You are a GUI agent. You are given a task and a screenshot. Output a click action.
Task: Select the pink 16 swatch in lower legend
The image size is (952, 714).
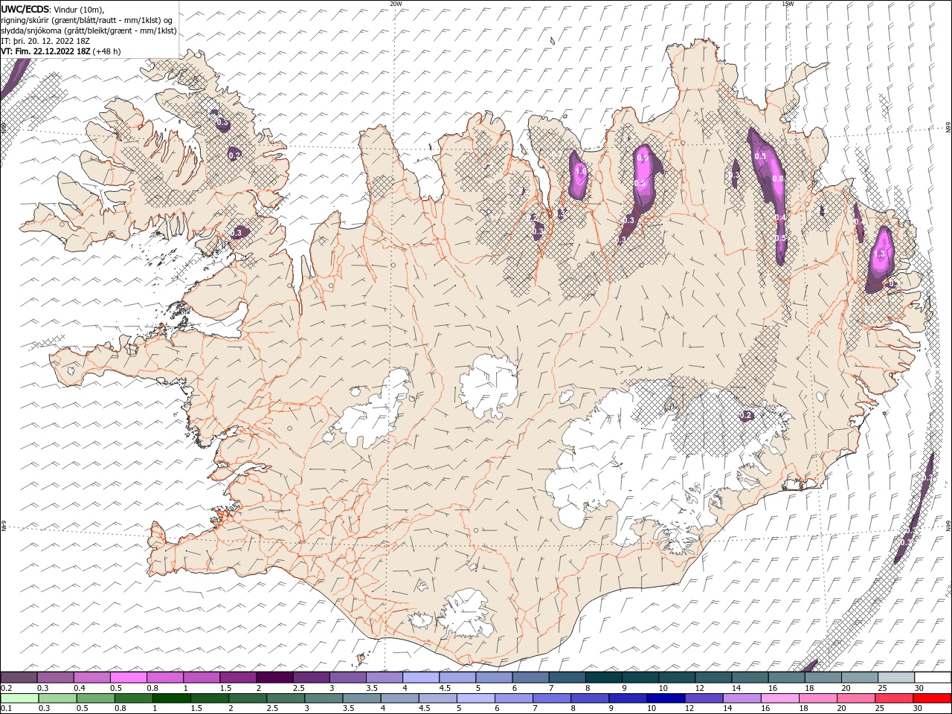(780, 698)
